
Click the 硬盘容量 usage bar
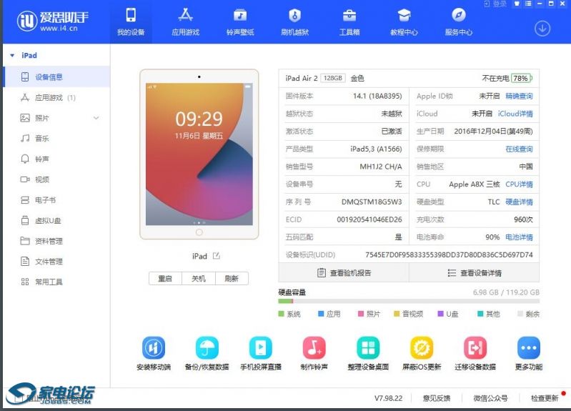[409, 302]
